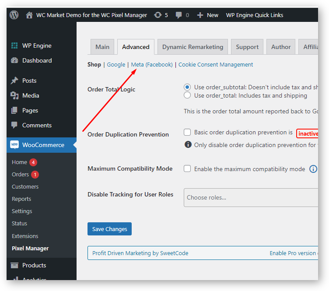Click the Media library icon

tap(14, 95)
